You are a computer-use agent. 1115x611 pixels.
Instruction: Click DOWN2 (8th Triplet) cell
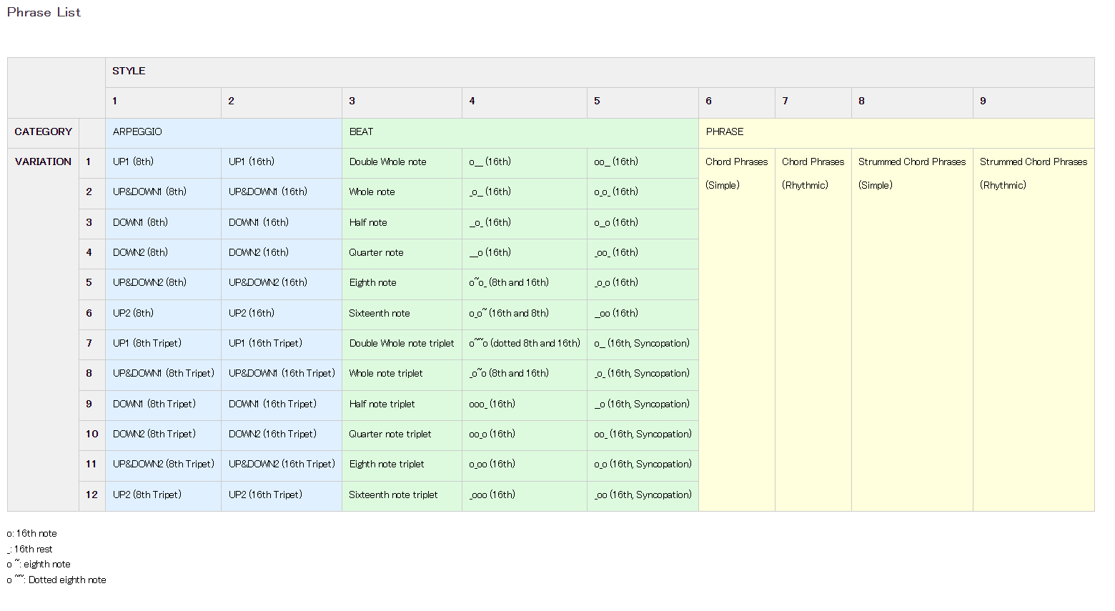[163, 435]
